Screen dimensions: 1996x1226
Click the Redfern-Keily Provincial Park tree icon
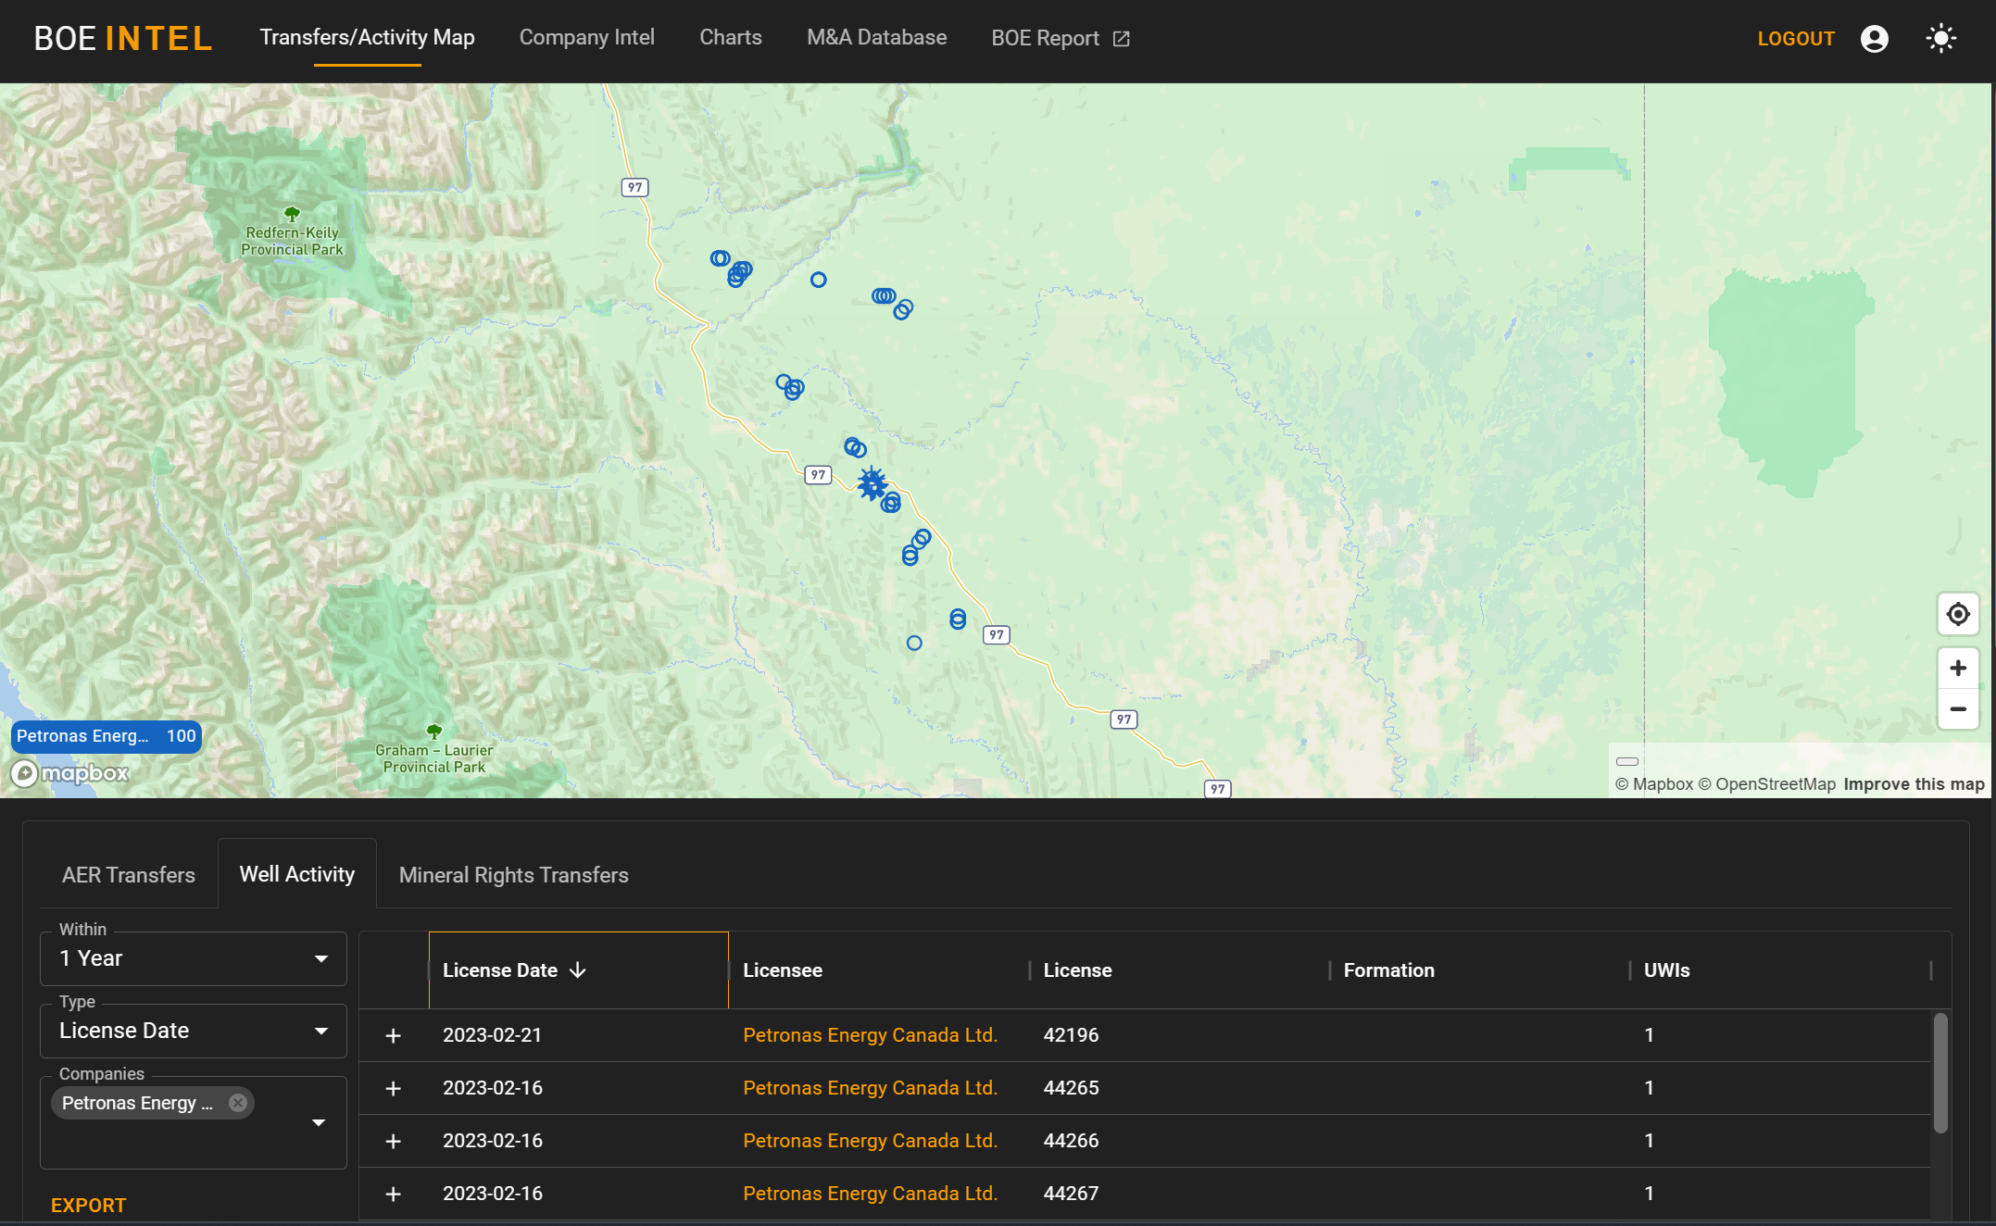(292, 214)
